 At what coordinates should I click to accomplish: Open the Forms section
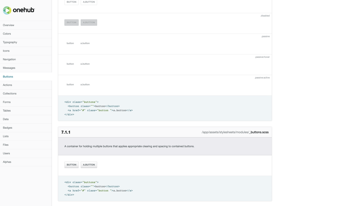26,102
